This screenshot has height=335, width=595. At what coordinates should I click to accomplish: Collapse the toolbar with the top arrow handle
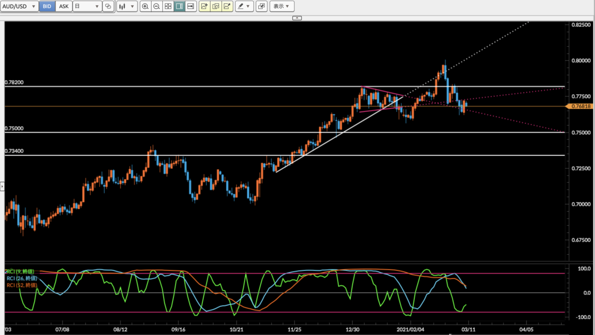tap(297, 18)
